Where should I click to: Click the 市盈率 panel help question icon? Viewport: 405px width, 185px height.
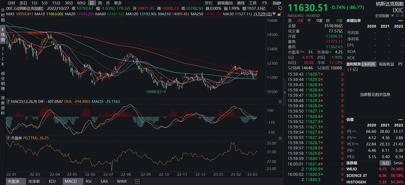coord(8,138)
